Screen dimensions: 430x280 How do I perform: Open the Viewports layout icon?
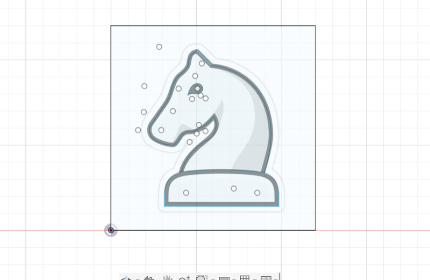[266, 277]
